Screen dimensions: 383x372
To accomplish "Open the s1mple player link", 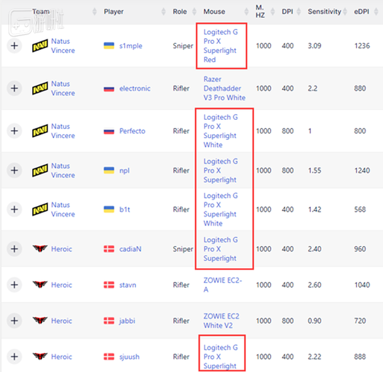I will (x=131, y=46).
